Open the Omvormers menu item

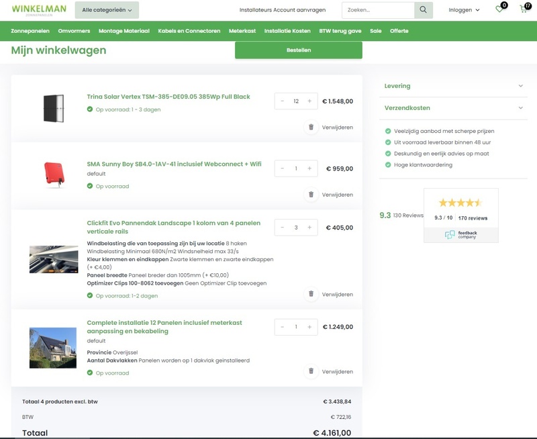tap(74, 31)
